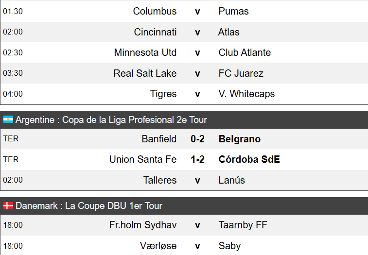Open the Værløse v Saby match
The width and height of the screenshot is (368, 255).
point(184,246)
